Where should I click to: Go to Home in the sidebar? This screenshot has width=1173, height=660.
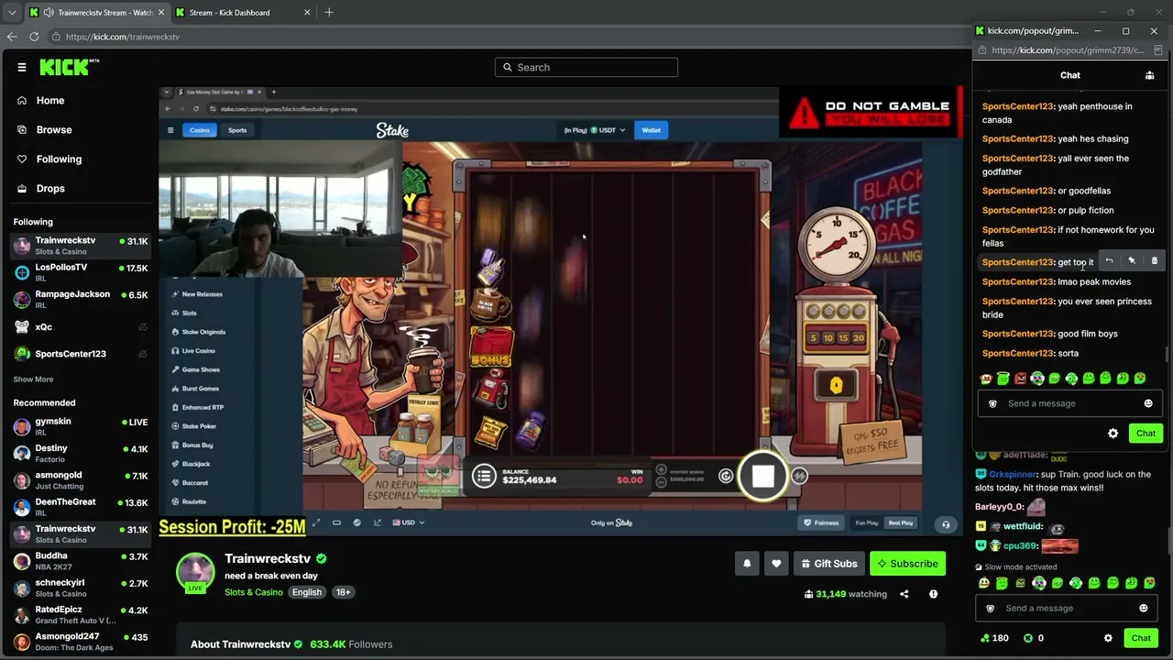50,100
